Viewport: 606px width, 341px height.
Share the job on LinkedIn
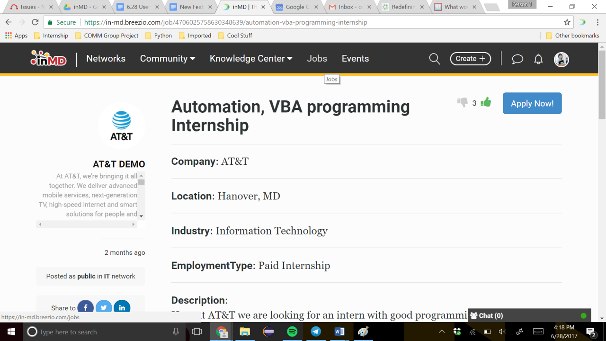pos(122,307)
